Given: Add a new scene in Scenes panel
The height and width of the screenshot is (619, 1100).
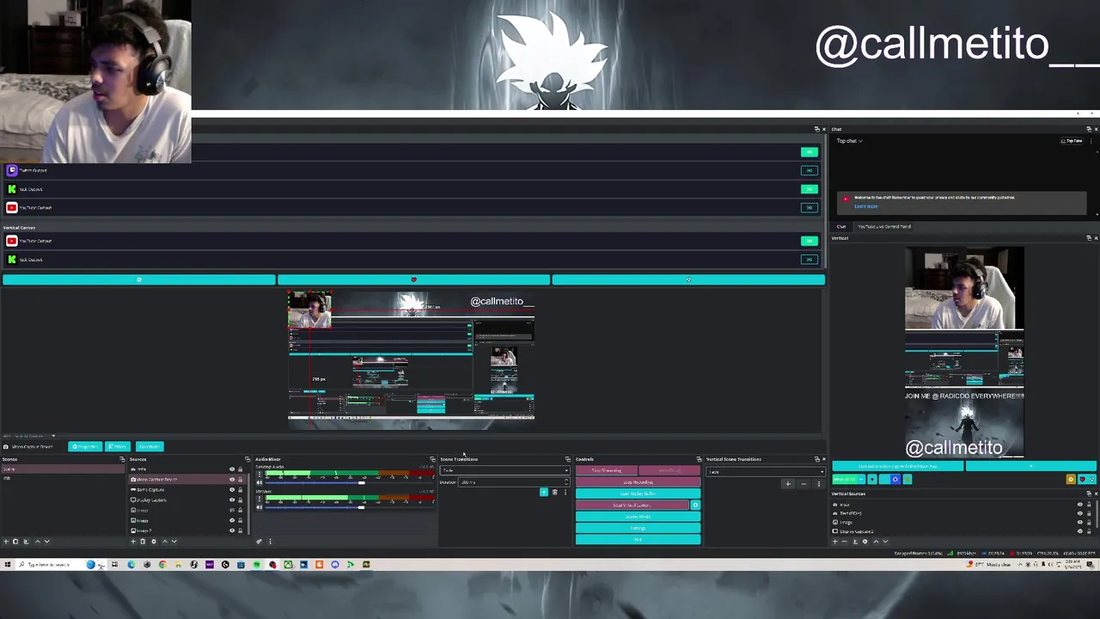Looking at the screenshot, I should 6,542.
